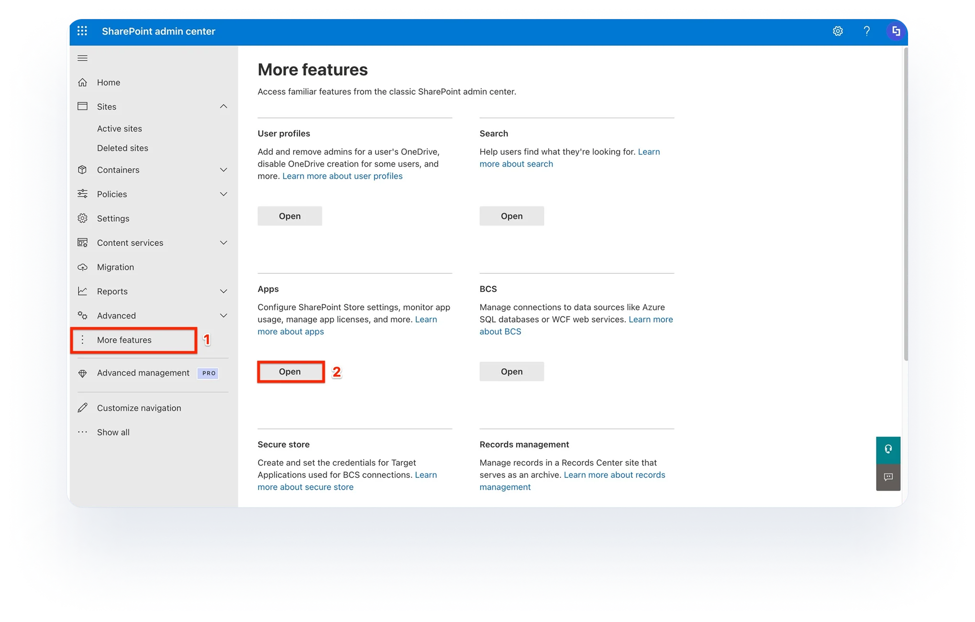Expand the Advanced section chevron
The image size is (975, 622).
pyautogui.click(x=223, y=315)
